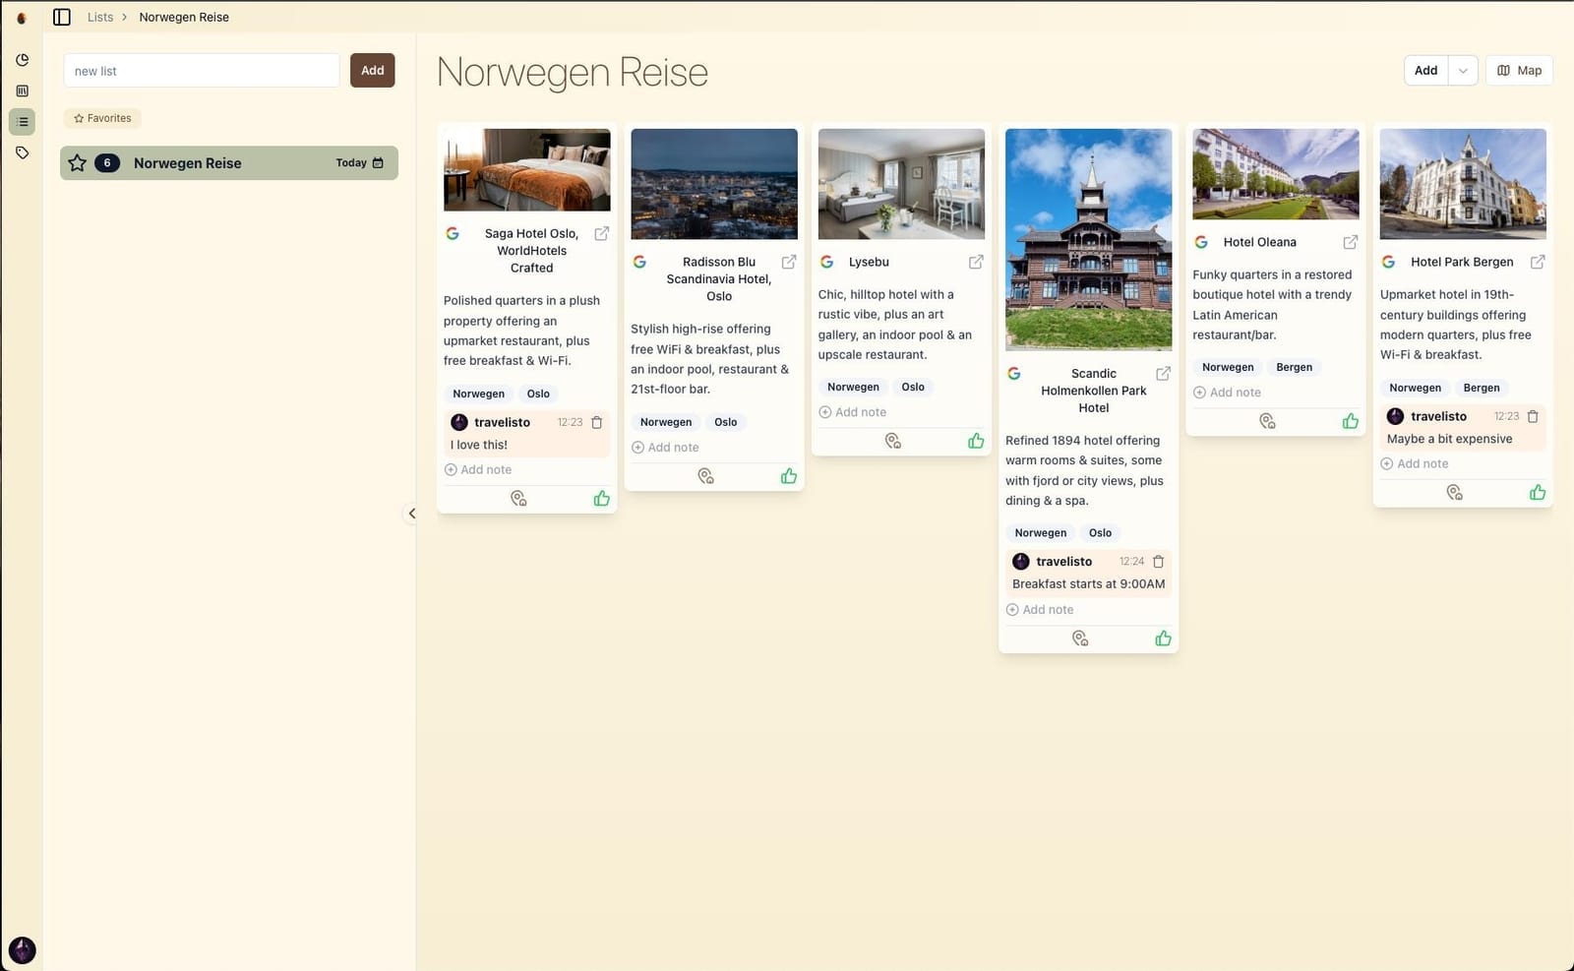Toggle thumbs up on Scandic Holmenkollen Park
The height and width of the screenshot is (971, 1574).
[1164, 638]
